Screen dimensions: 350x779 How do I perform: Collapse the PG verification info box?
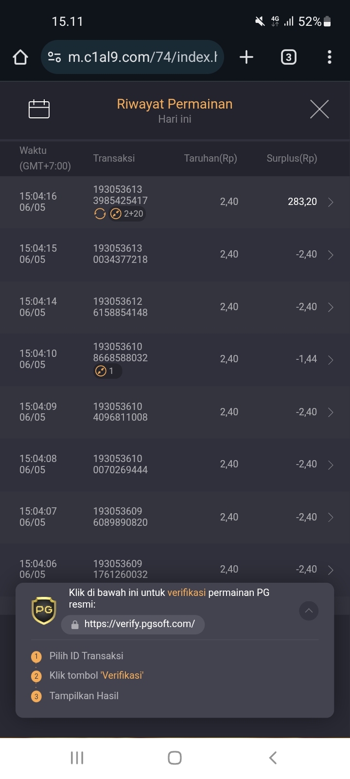[309, 611]
